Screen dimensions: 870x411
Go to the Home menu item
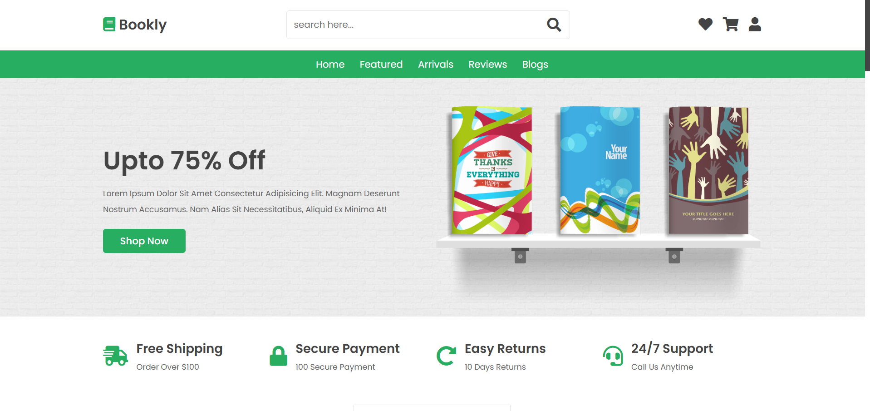tap(330, 64)
